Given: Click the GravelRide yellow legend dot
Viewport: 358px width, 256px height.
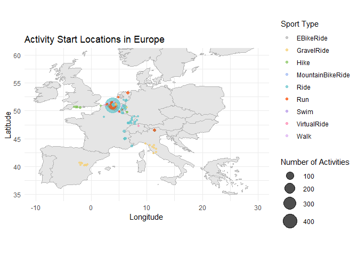Looking at the screenshot, I should pos(287,51).
